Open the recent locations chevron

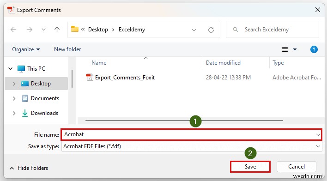[x=43, y=30]
